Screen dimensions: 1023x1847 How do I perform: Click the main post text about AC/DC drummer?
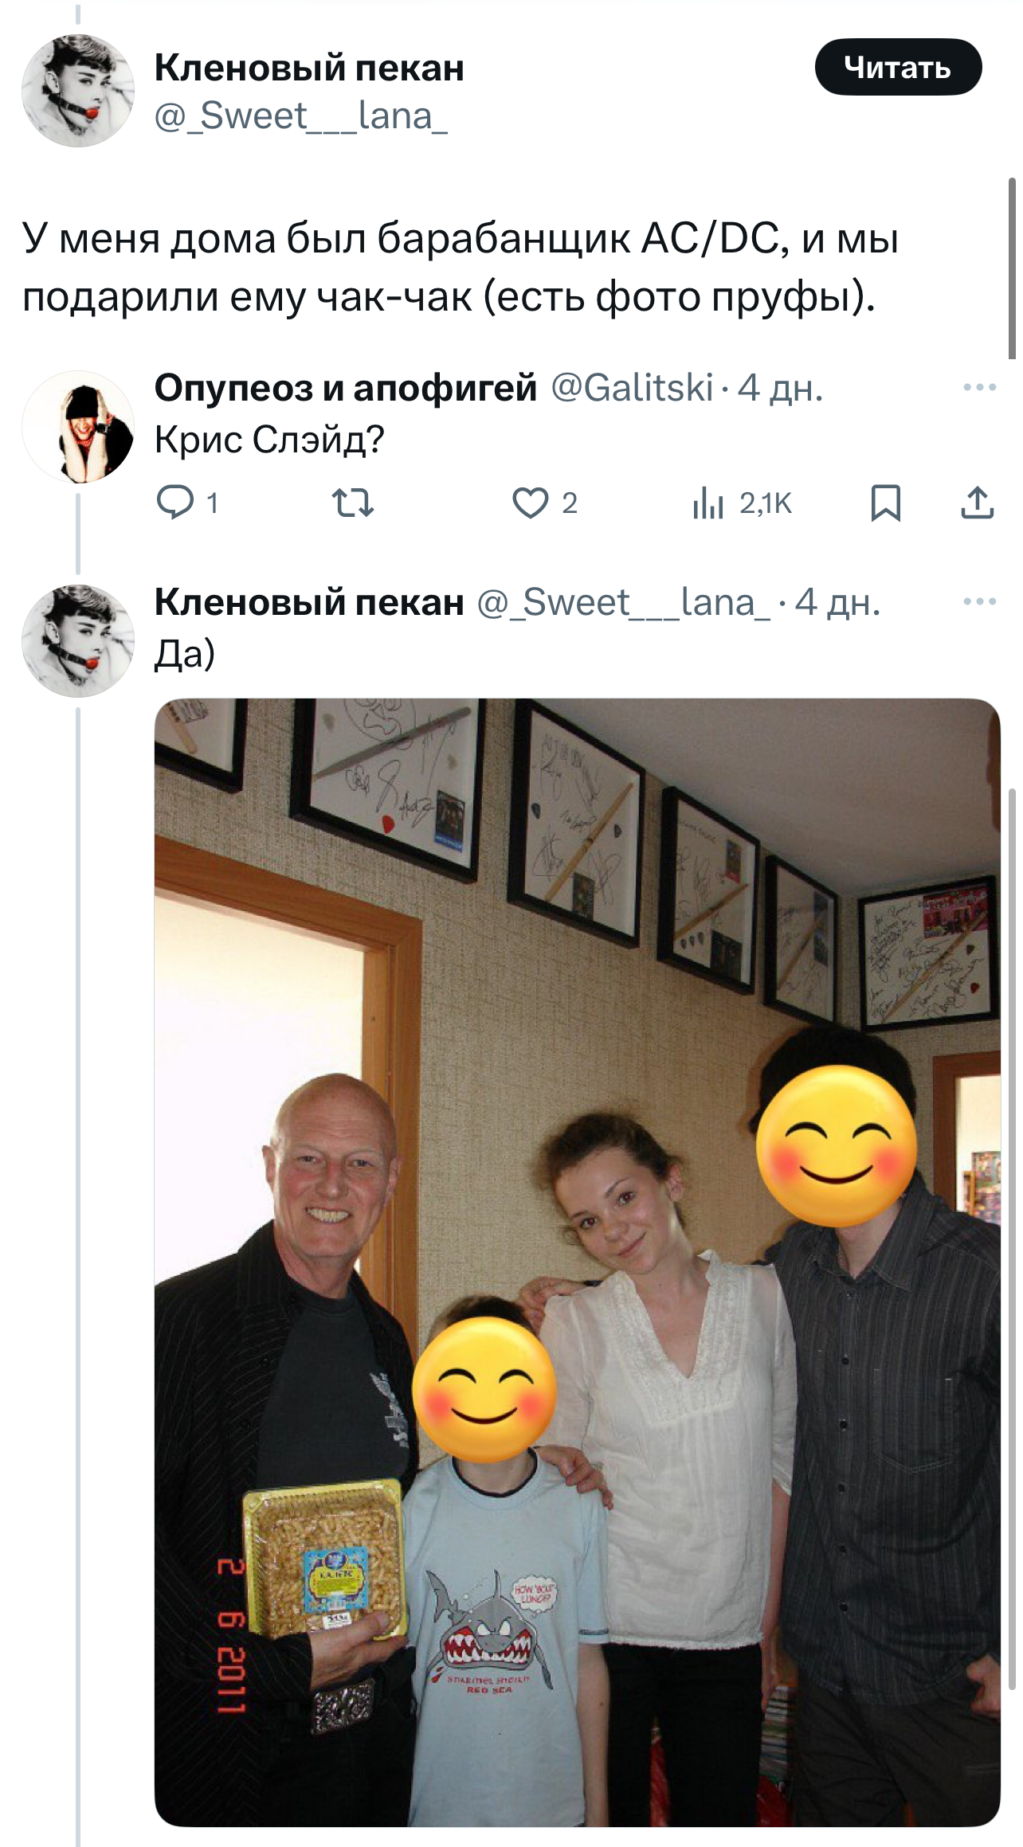tap(461, 267)
